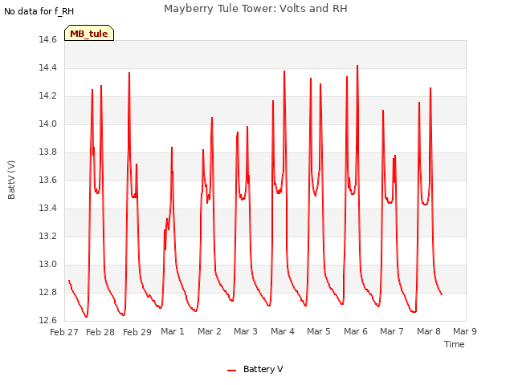514x385 pixels.
Task: Click the 13.0 y-axis value
Action: 48,264
